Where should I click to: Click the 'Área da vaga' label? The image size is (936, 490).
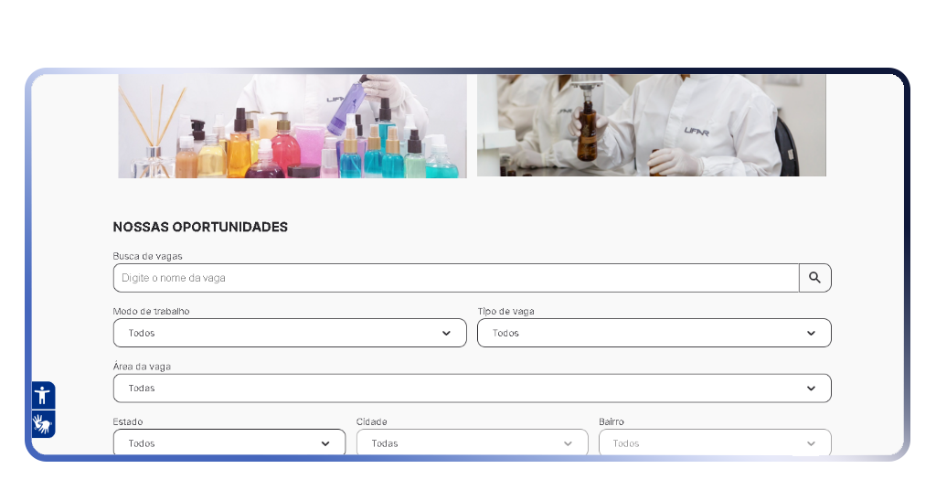pos(142,367)
